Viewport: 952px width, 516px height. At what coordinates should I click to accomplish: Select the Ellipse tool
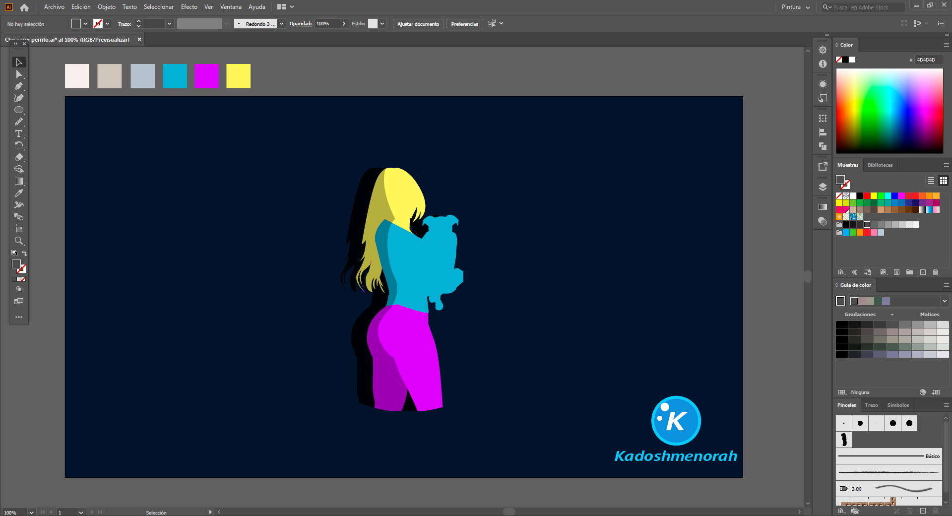coord(19,110)
